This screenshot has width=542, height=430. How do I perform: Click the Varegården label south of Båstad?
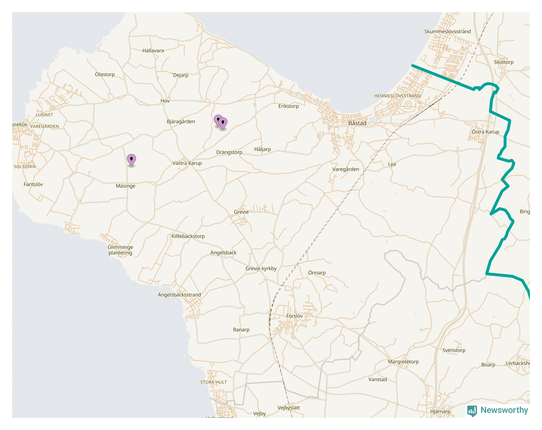coord(345,169)
